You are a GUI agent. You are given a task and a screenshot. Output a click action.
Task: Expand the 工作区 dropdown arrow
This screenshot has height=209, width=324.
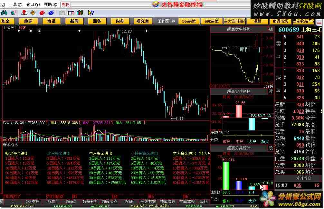point(174,21)
